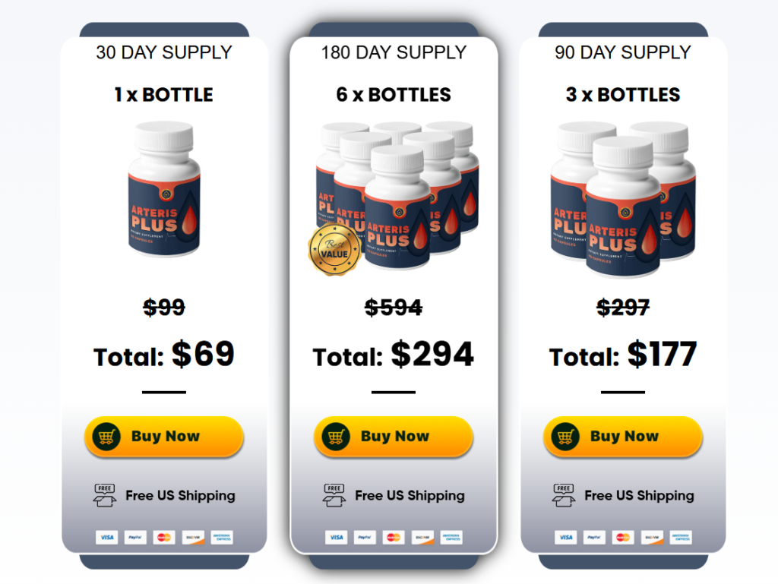This screenshot has height=584, width=778.
Task: Click the Mastercard icon in the 6-bottle card
Action: 394,538
